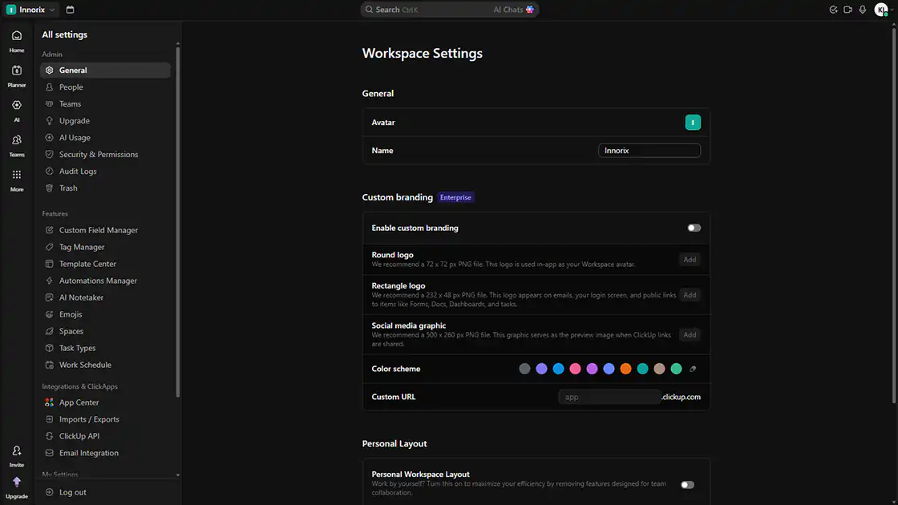This screenshot has width=898, height=505.
Task: Toggle Personal Workspace Layout switch
Action: coord(687,485)
